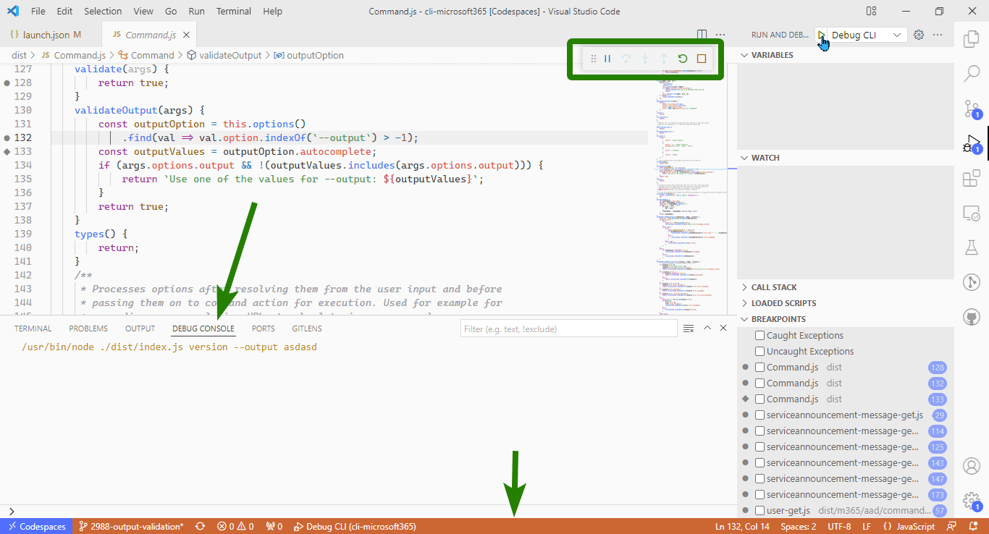The image size is (989, 534).
Task: Click Spaces: 2 indentation setting
Action: [799, 527]
